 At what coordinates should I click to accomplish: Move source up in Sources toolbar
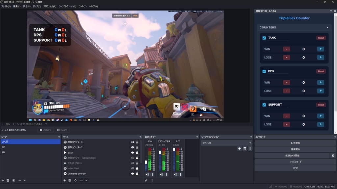82,180
